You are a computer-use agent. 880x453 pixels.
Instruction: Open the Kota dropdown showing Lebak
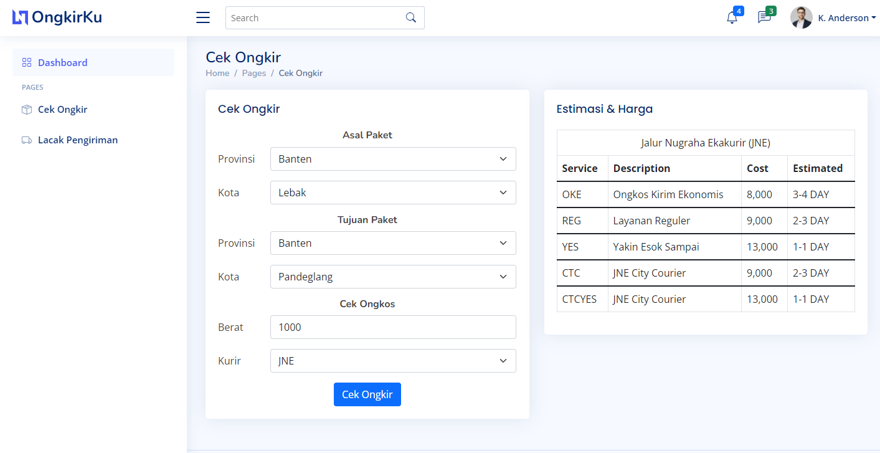pyautogui.click(x=393, y=193)
